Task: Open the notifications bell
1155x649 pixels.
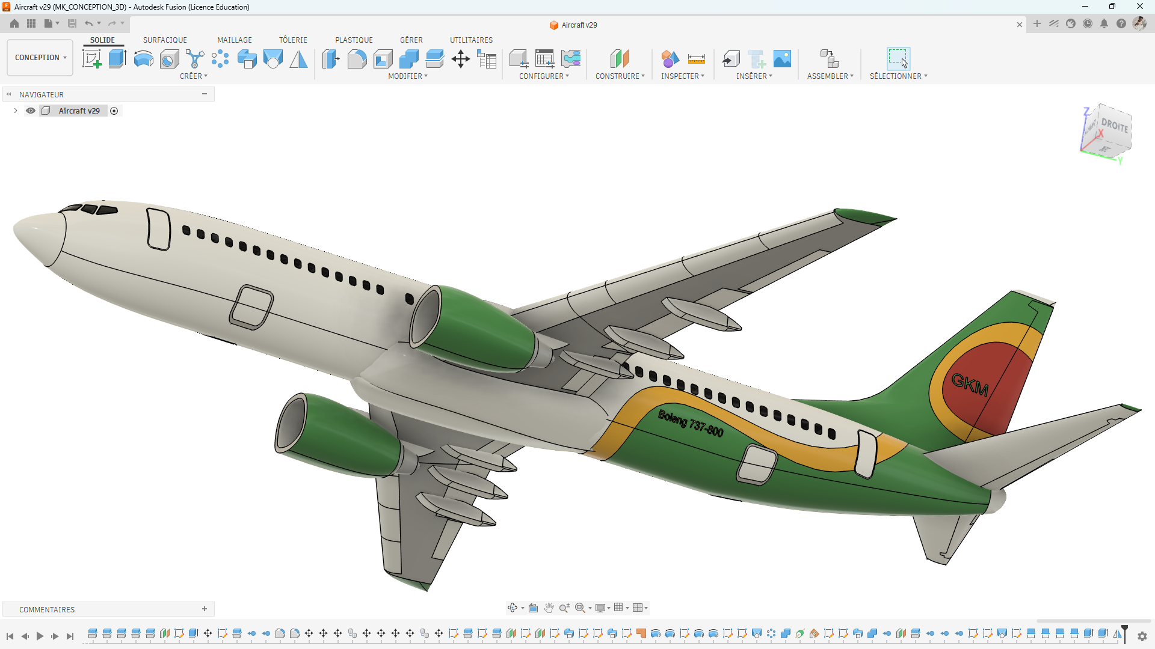Action: pyautogui.click(x=1104, y=23)
